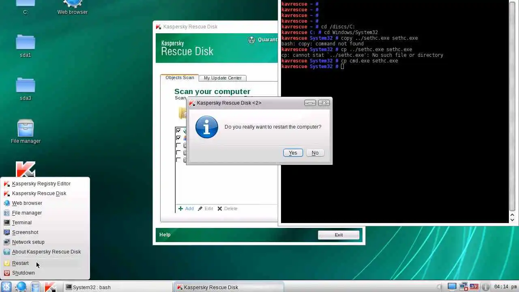Click the terminal line 'cp cmd.exe sethc.exe'

click(369, 61)
